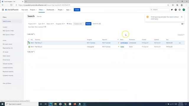The width and height of the screenshot is (189, 106).
Task: Open the user profile avatar
Action: [x=184, y=10]
